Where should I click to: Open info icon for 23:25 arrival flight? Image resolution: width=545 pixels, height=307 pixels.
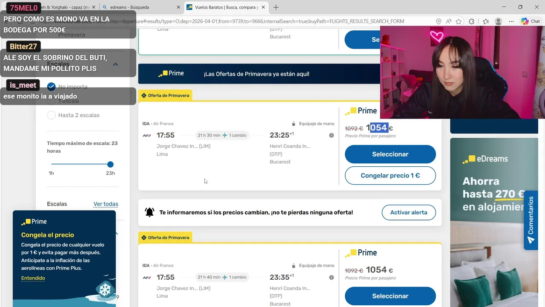(331, 136)
